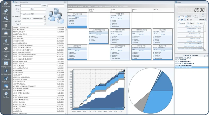Select 'ACAMPORA GIOVANNI' in the list

click(39, 80)
